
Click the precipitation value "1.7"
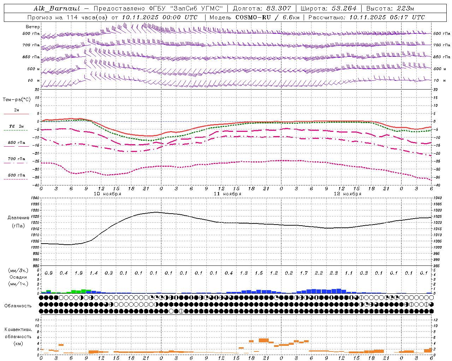[304, 273]
